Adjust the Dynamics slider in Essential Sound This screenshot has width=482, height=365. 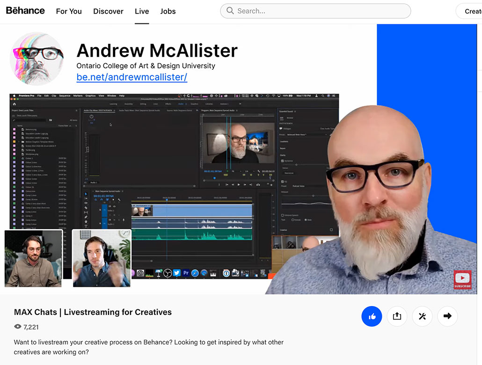(296, 165)
